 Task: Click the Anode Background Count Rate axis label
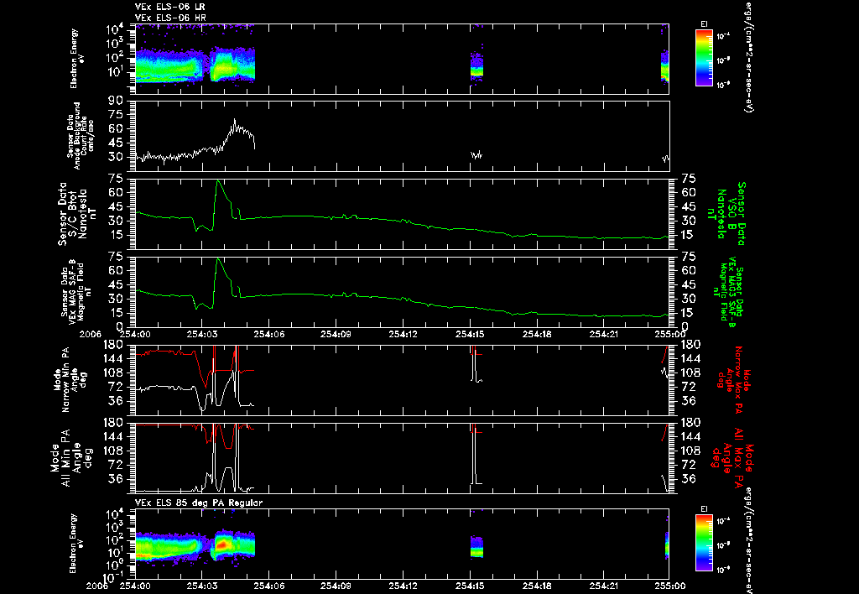tap(80, 136)
